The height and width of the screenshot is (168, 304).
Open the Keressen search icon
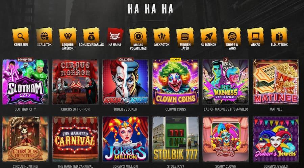tap(21, 36)
